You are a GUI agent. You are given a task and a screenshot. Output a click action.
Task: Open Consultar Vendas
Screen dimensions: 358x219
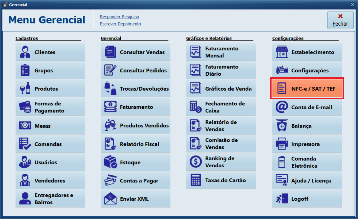point(136,52)
